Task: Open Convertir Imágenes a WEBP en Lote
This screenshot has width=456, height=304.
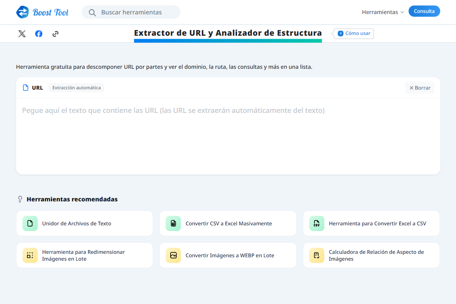Action: (x=228, y=255)
